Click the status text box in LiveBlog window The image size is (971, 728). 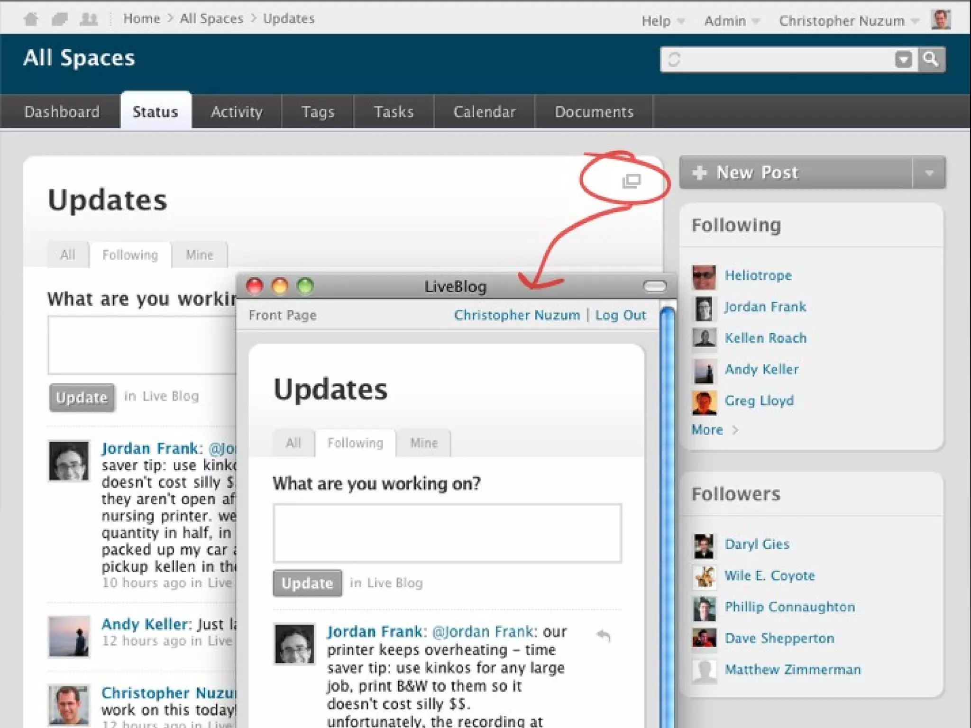point(447,533)
